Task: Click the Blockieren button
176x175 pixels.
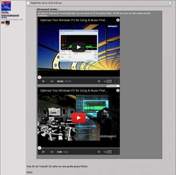Action: coord(113,86)
